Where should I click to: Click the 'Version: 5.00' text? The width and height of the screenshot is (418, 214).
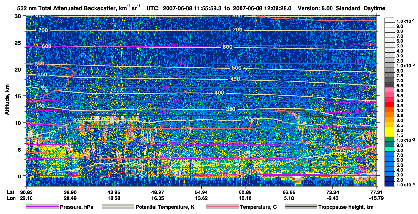tap(316, 8)
